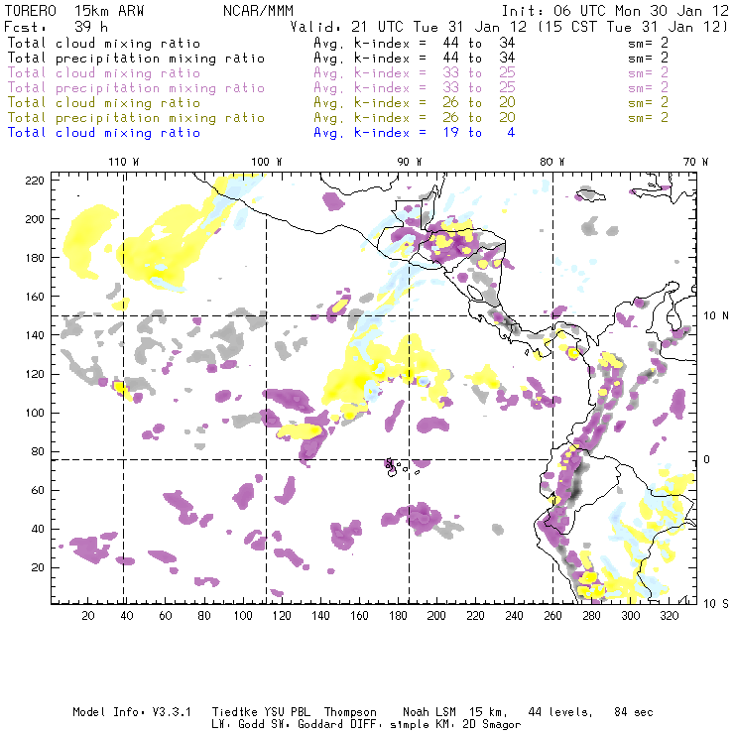Select the 10 N latitude label
The width and height of the screenshot is (734, 734).
(716, 316)
